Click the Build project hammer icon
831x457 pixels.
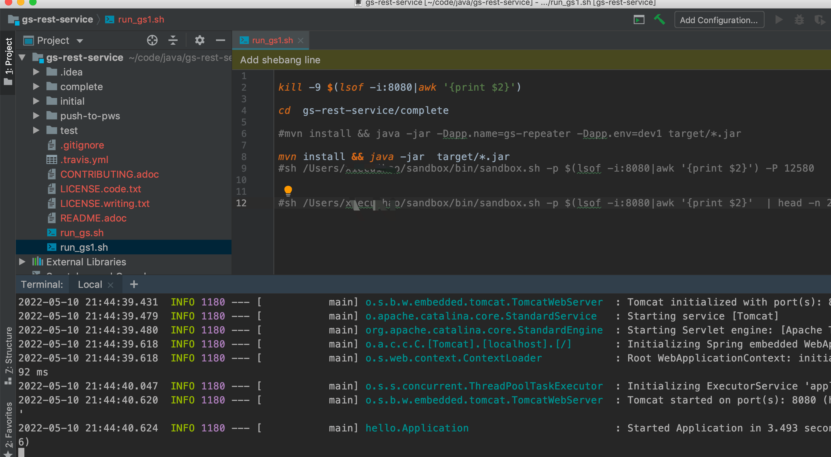pos(659,20)
